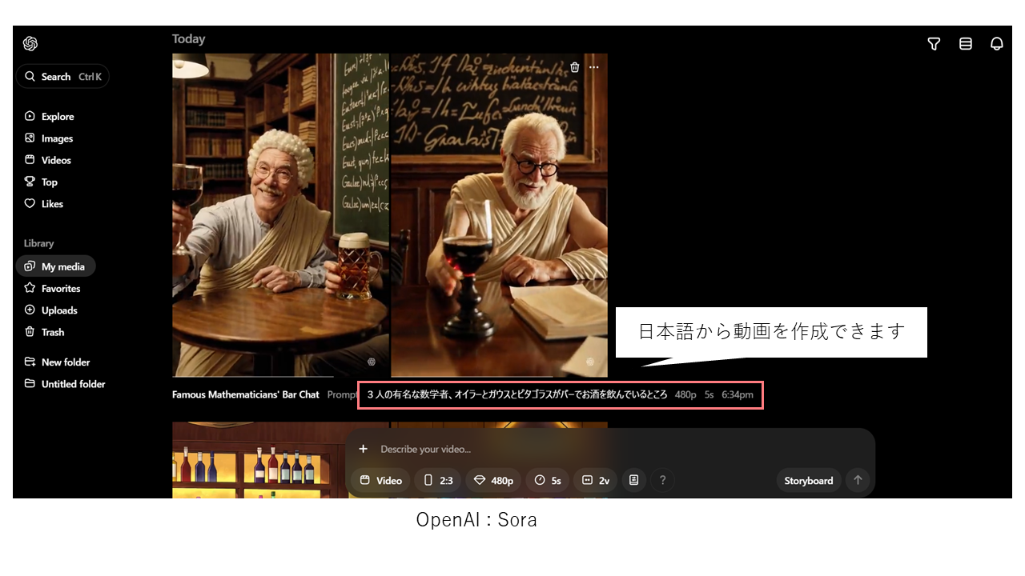Switch the grid layout view icon
Image resolution: width=1025 pixels, height=576 pixels.
[x=966, y=44]
